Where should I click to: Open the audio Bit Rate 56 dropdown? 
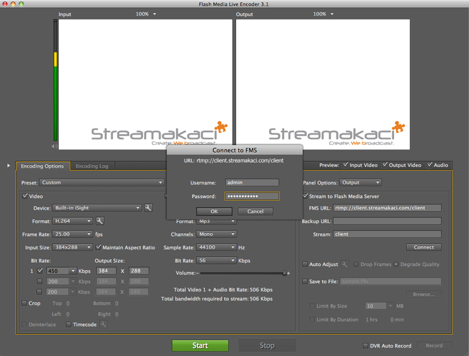coord(217,261)
